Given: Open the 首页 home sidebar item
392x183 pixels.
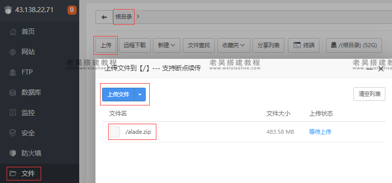Looking at the screenshot, I should (40, 32).
